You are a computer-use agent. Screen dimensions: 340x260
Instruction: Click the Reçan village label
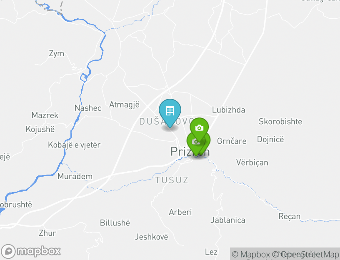(x=290, y=216)
